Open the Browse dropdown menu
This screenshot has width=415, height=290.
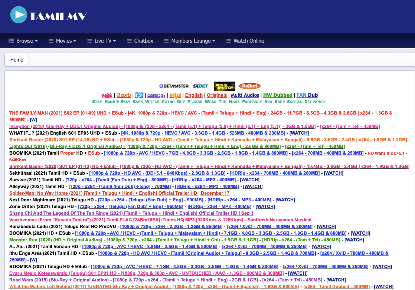click(x=23, y=41)
